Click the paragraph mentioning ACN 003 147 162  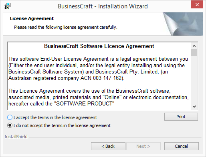coord(98,69)
